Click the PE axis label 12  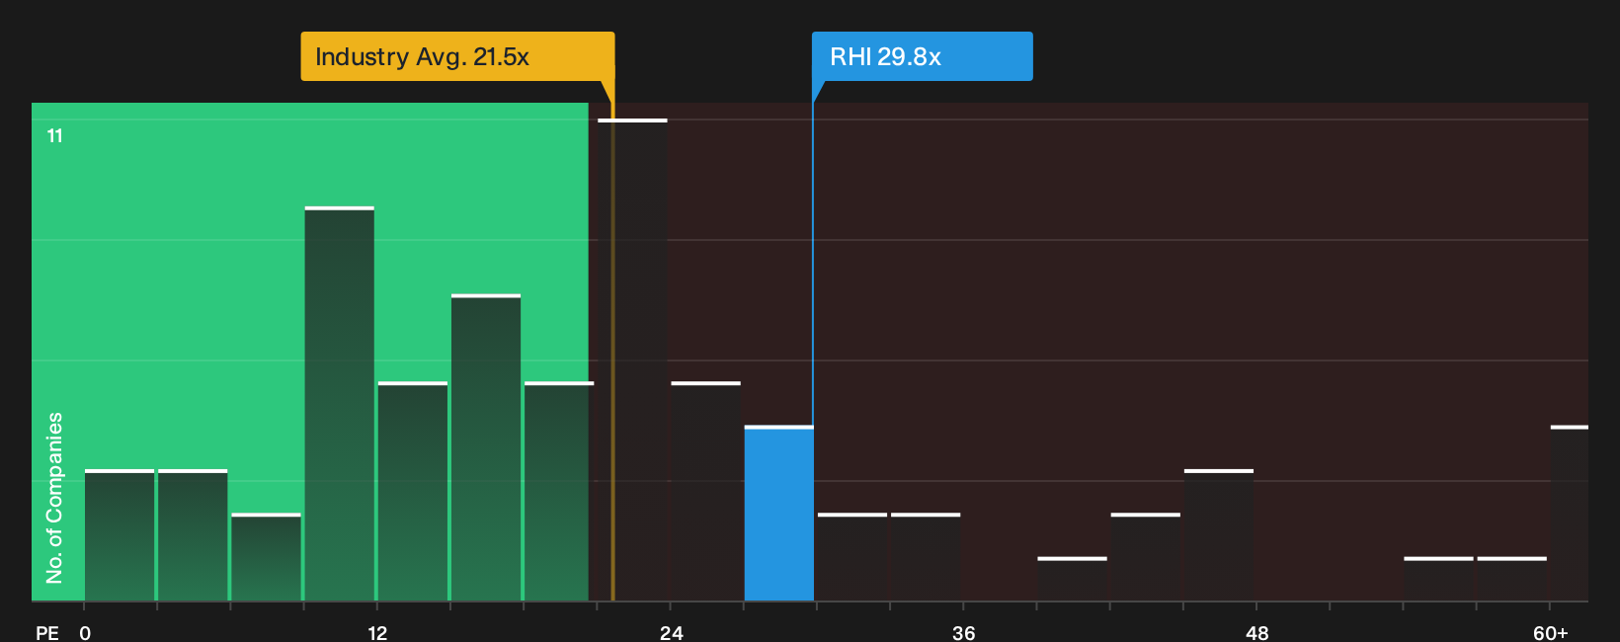pos(377,633)
